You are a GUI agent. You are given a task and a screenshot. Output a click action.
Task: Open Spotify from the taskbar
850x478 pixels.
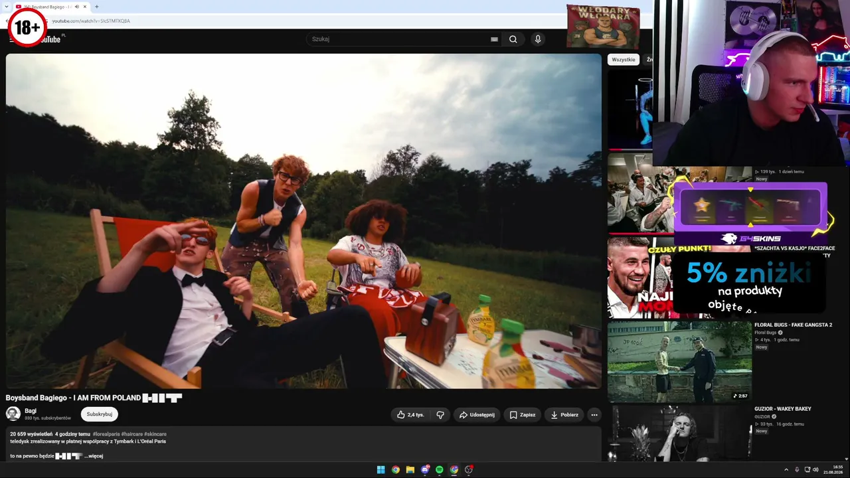[440, 469]
